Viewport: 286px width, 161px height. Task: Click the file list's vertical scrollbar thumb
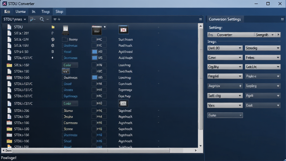point(201,79)
